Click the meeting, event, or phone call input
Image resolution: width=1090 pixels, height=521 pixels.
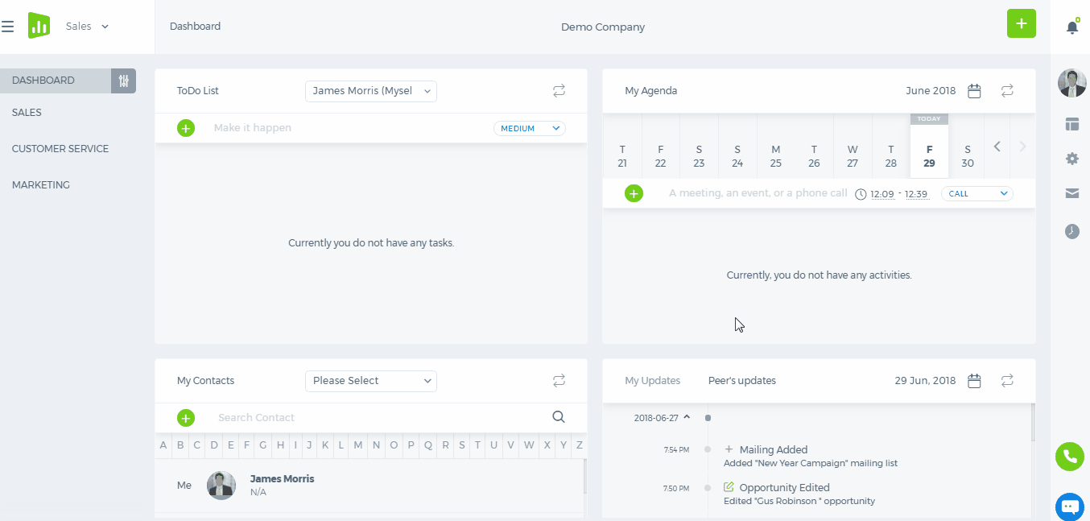click(x=758, y=193)
